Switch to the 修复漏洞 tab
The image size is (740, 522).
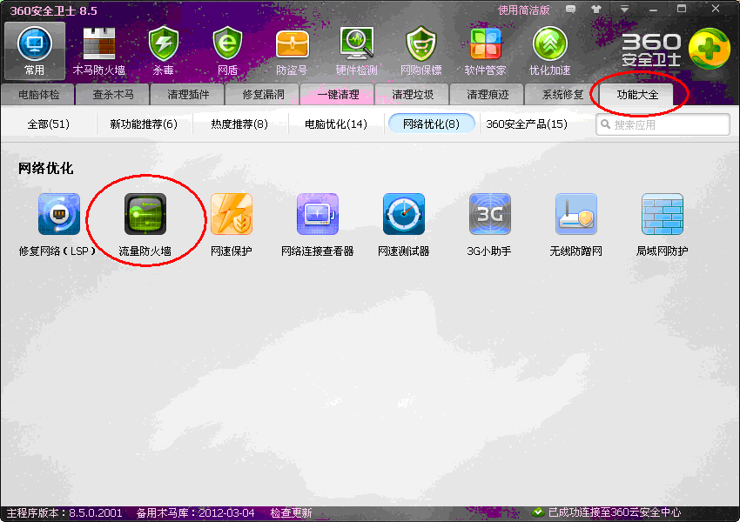tap(263, 95)
